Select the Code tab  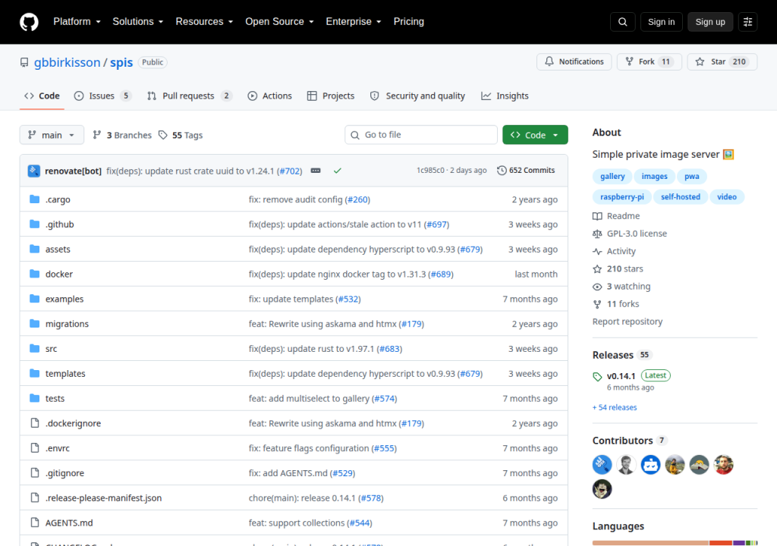(42, 96)
